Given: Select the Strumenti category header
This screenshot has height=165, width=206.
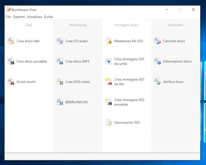Looking at the screenshot, I should [175, 25].
